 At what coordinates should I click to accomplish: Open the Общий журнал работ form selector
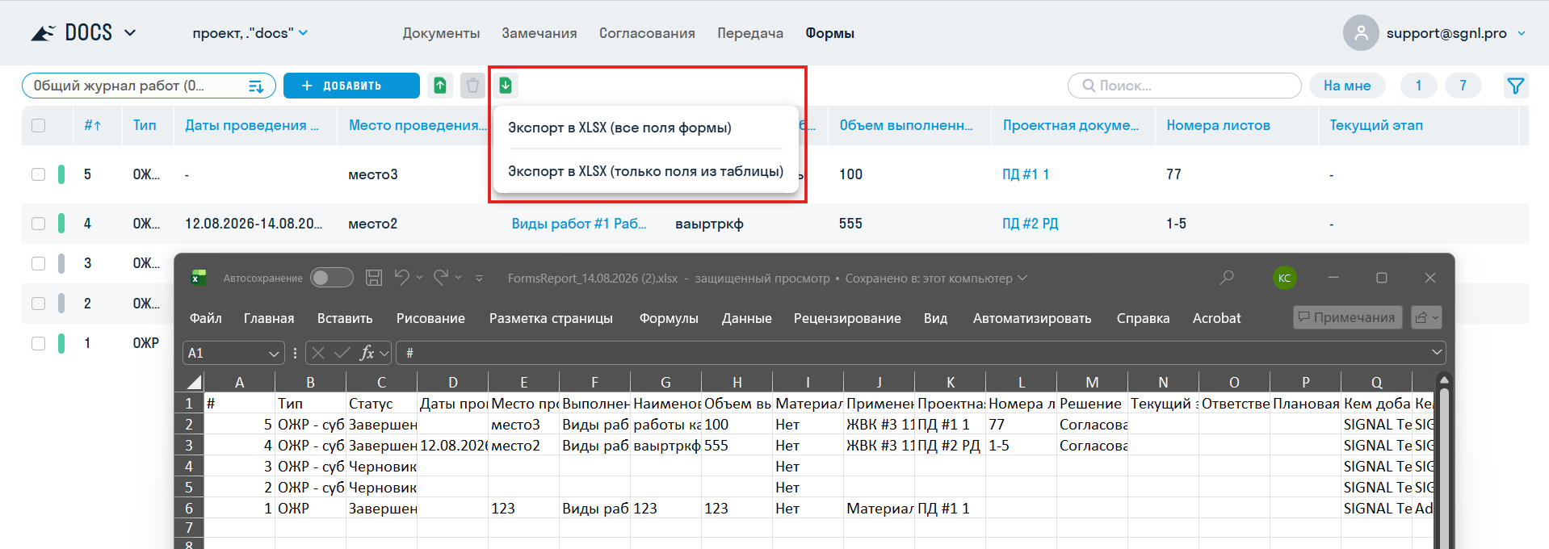[x=149, y=86]
